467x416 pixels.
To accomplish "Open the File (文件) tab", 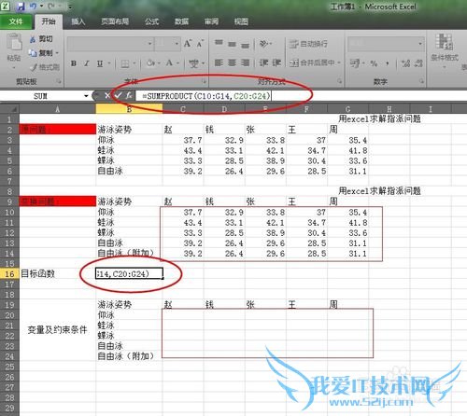I will pos(16,21).
